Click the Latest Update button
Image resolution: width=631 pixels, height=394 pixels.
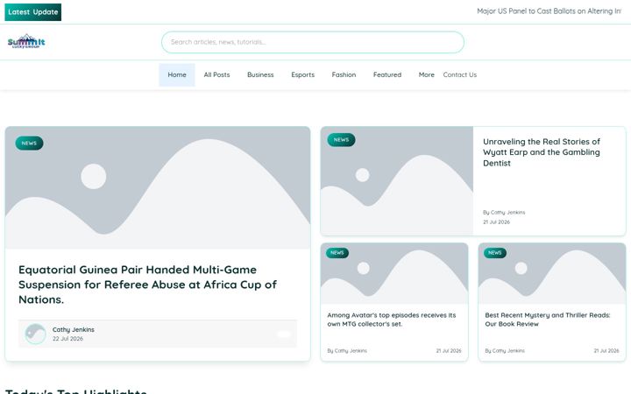point(33,12)
